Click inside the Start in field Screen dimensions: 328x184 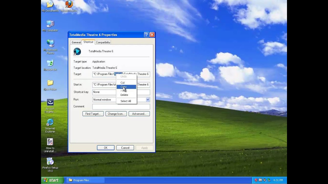[x=121, y=85]
